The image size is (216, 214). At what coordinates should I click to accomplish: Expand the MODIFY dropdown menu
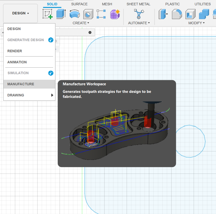(x=196, y=23)
